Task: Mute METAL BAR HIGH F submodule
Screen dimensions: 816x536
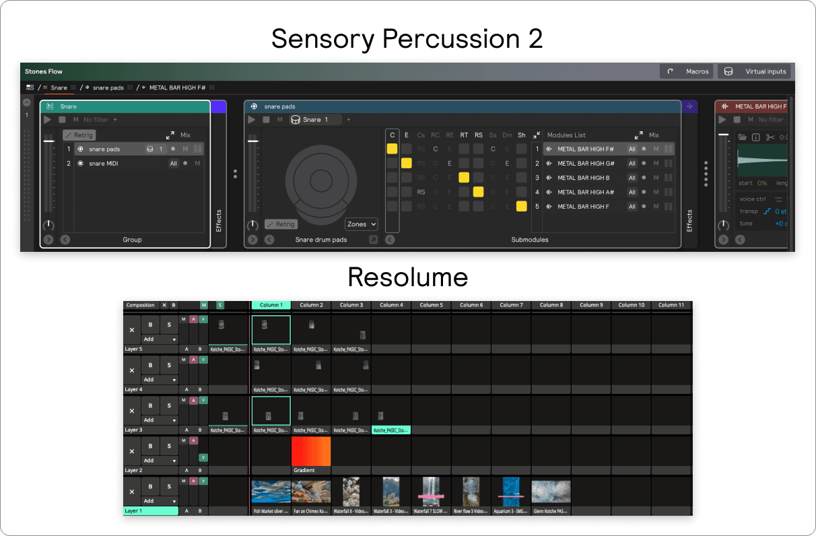Action: pos(656,206)
